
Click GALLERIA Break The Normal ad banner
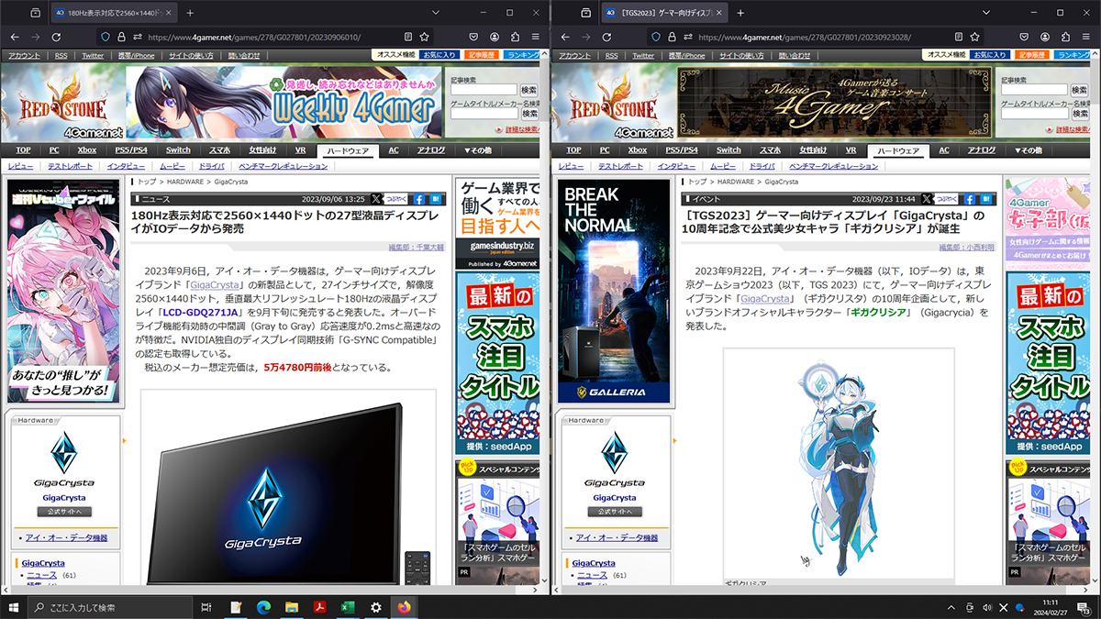pos(615,293)
